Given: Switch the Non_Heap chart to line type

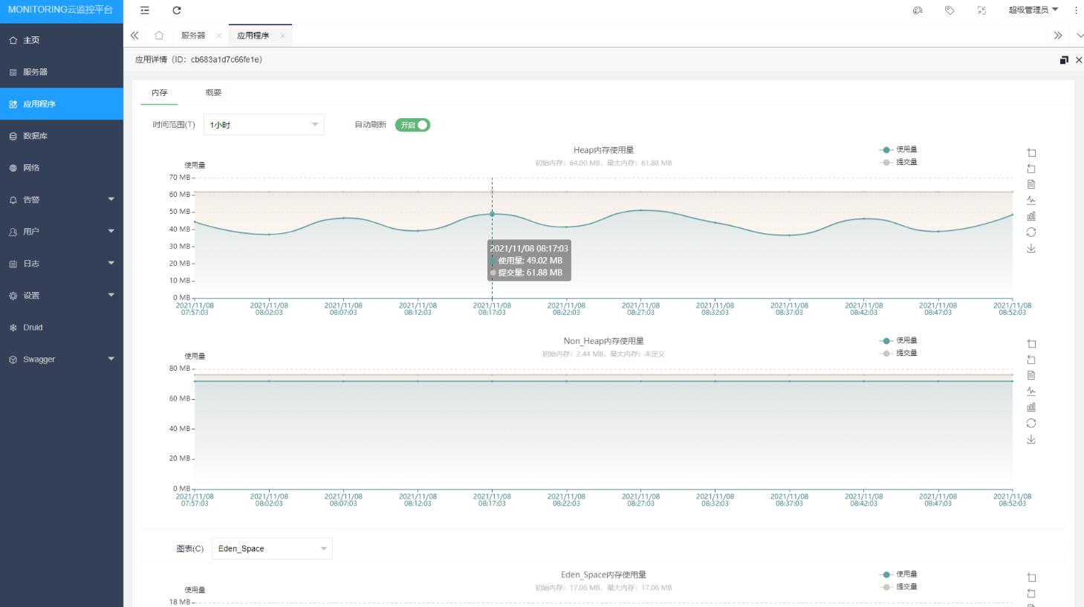Looking at the screenshot, I should click(x=1031, y=392).
